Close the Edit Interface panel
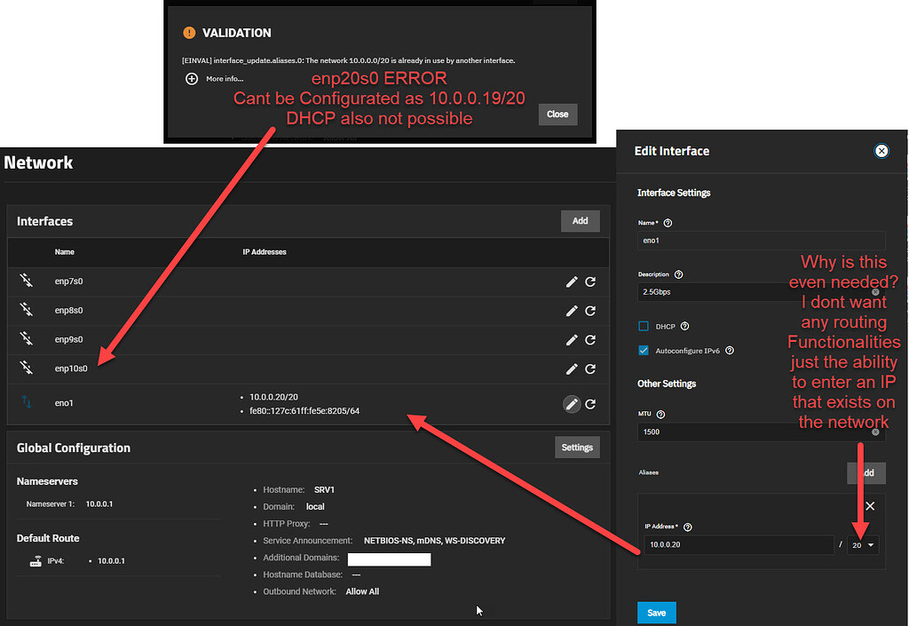Viewport: 909px width, 626px height. pyautogui.click(x=881, y=151)
